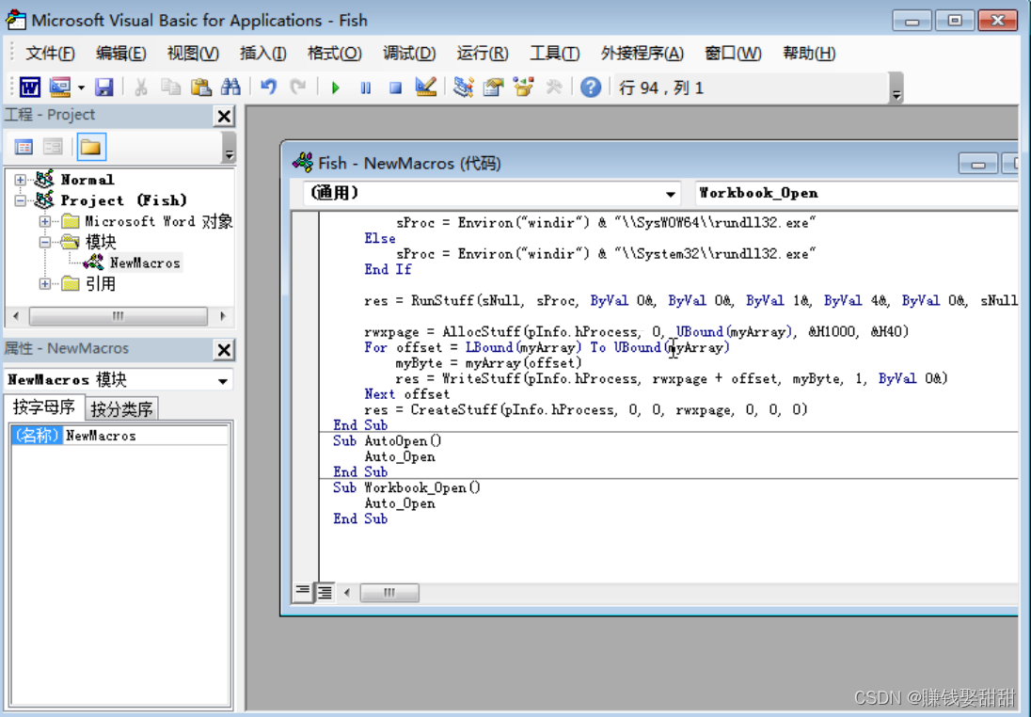Open Toolbox toolbar icon
The width and height of the screenshot is (1031, 717).
coord(554,87)
